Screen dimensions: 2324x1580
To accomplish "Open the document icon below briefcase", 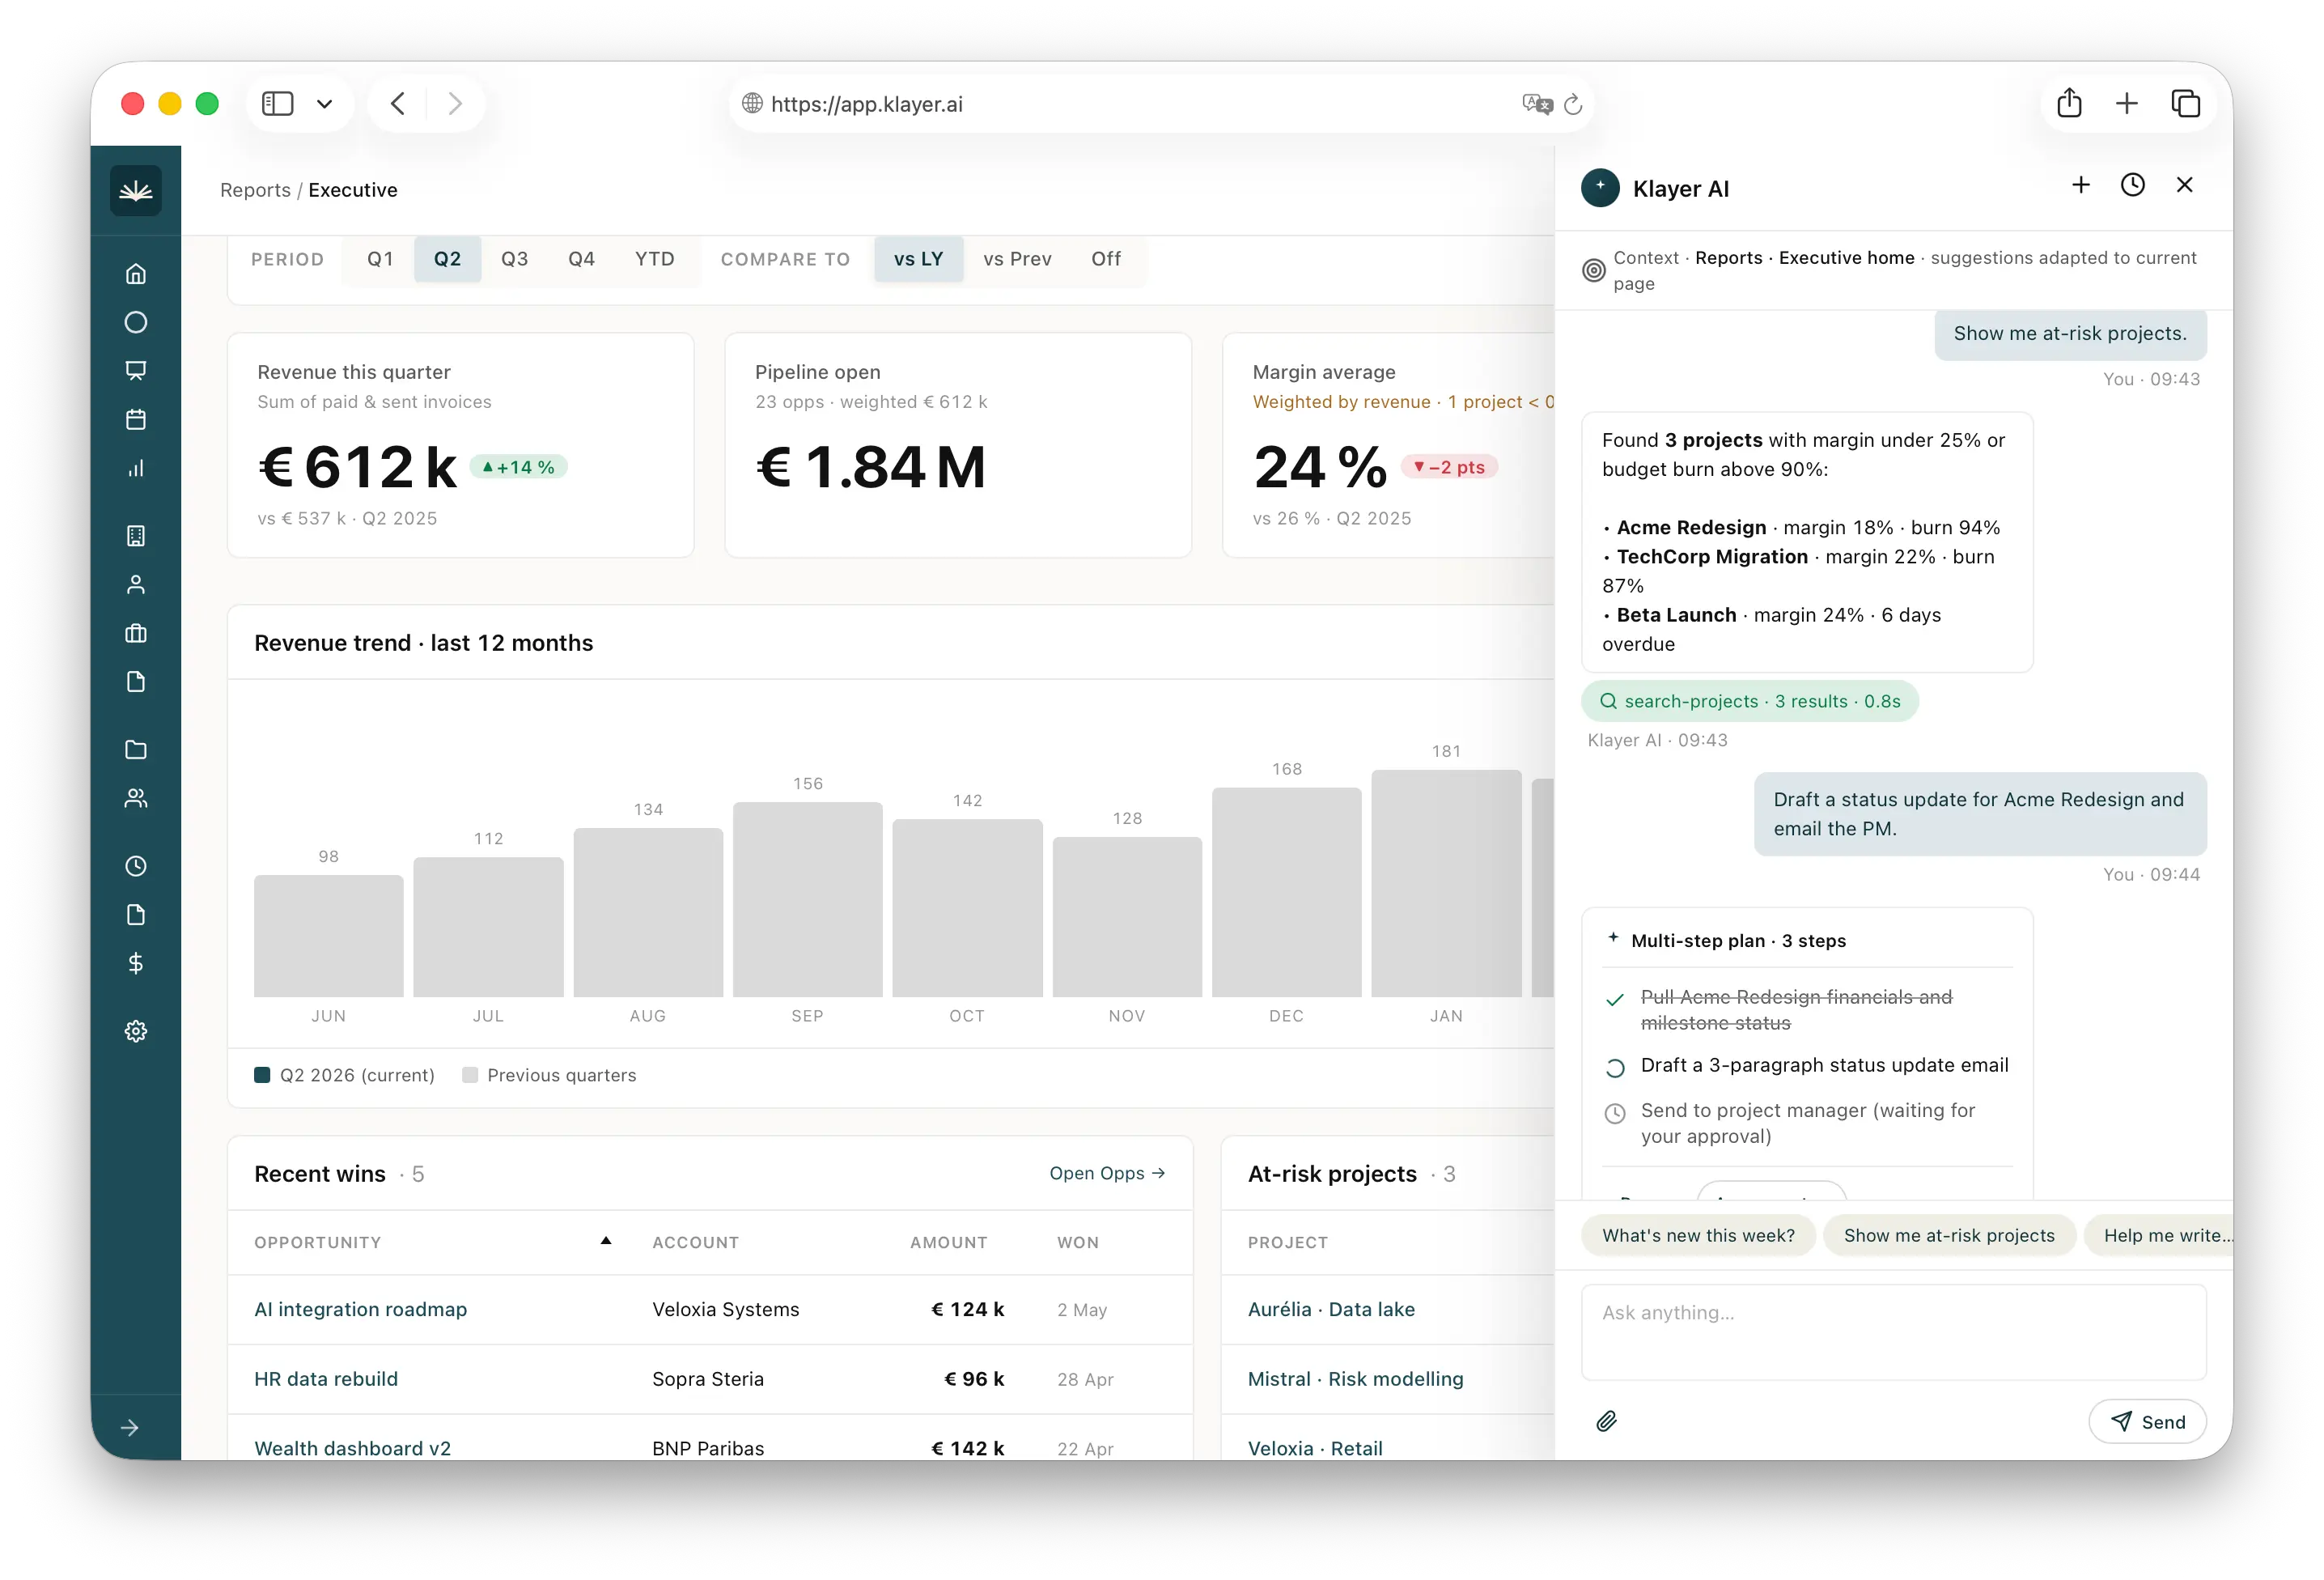I will [x=136, y=681].
